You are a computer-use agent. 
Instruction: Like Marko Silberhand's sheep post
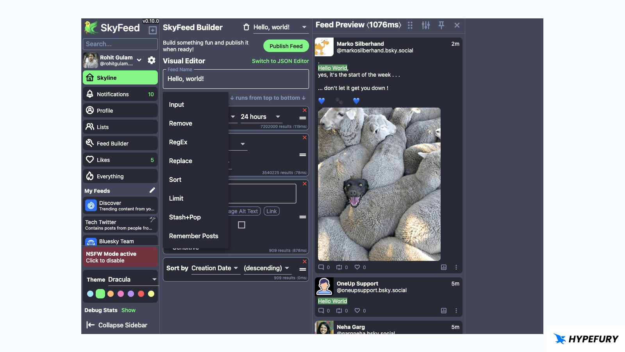coord(358,267)
